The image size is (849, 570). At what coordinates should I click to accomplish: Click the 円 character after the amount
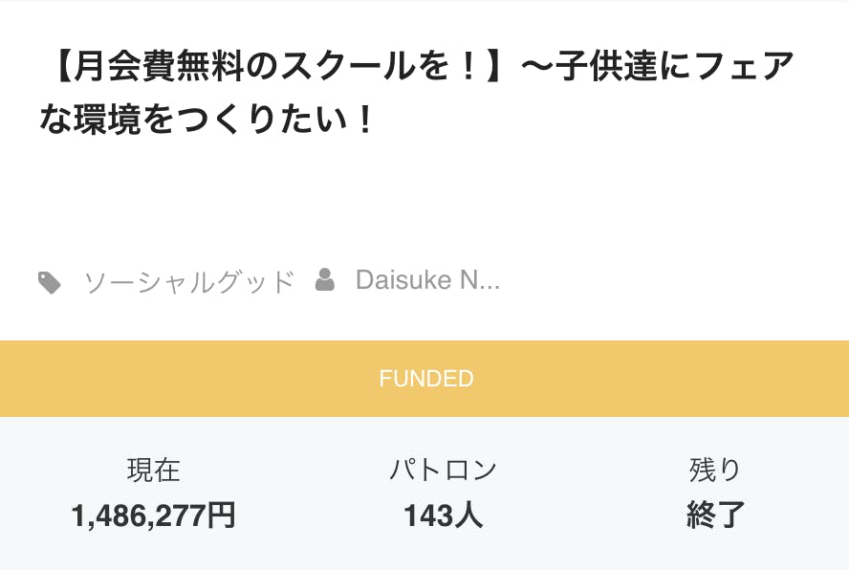coord(223,516)
